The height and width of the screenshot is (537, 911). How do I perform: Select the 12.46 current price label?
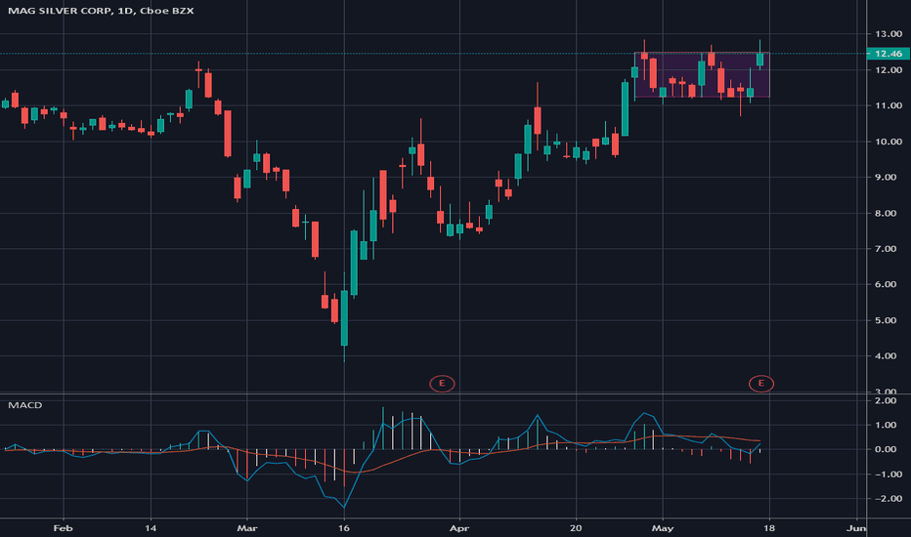pos(888,54)
